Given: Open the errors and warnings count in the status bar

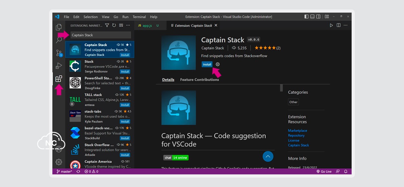Looking at the screenshot, I should pos(91,172).
